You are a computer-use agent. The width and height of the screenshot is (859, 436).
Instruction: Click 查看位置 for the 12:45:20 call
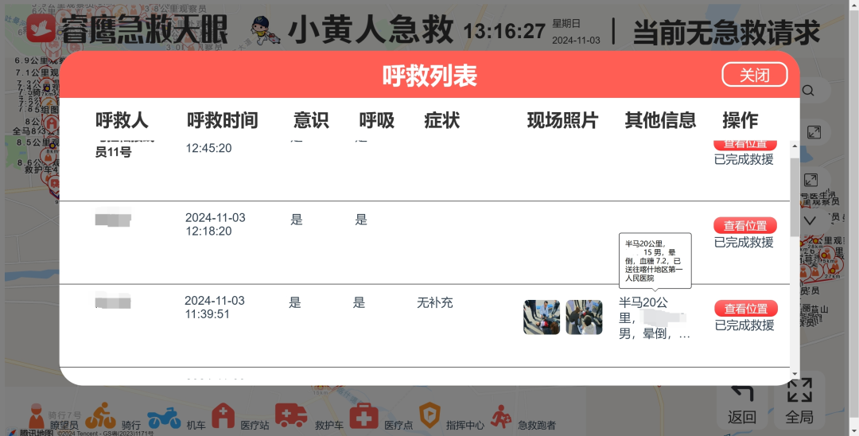coord(745,145)
